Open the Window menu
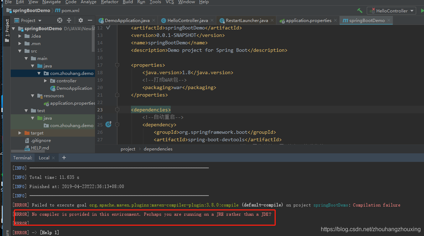 click(187, 2)
